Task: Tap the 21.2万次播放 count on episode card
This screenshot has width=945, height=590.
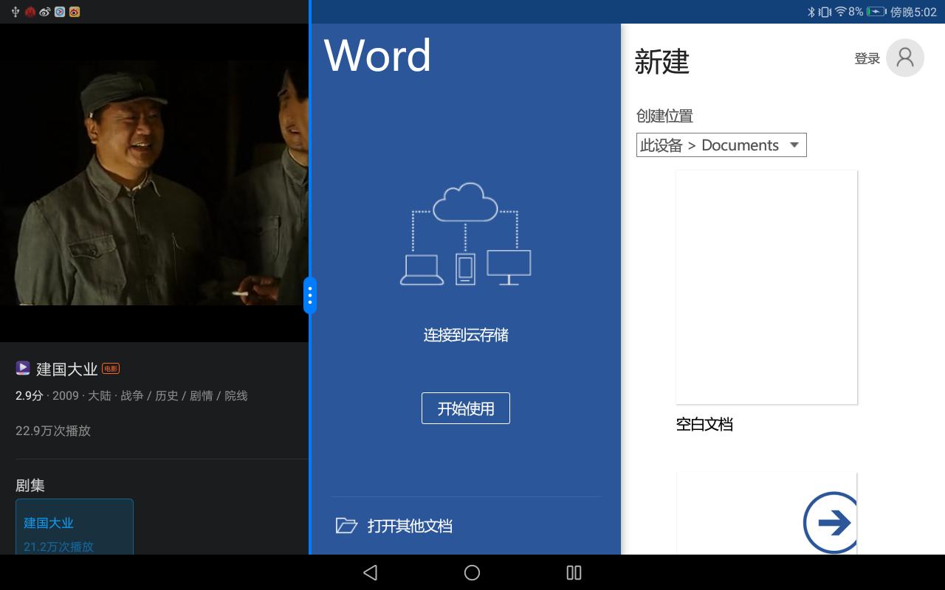Action: click(58, 546)
